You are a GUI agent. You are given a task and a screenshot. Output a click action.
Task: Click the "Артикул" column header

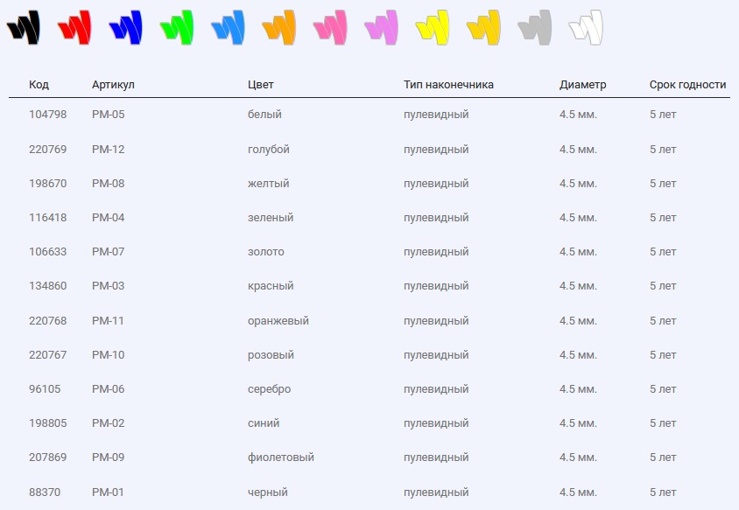113,85
